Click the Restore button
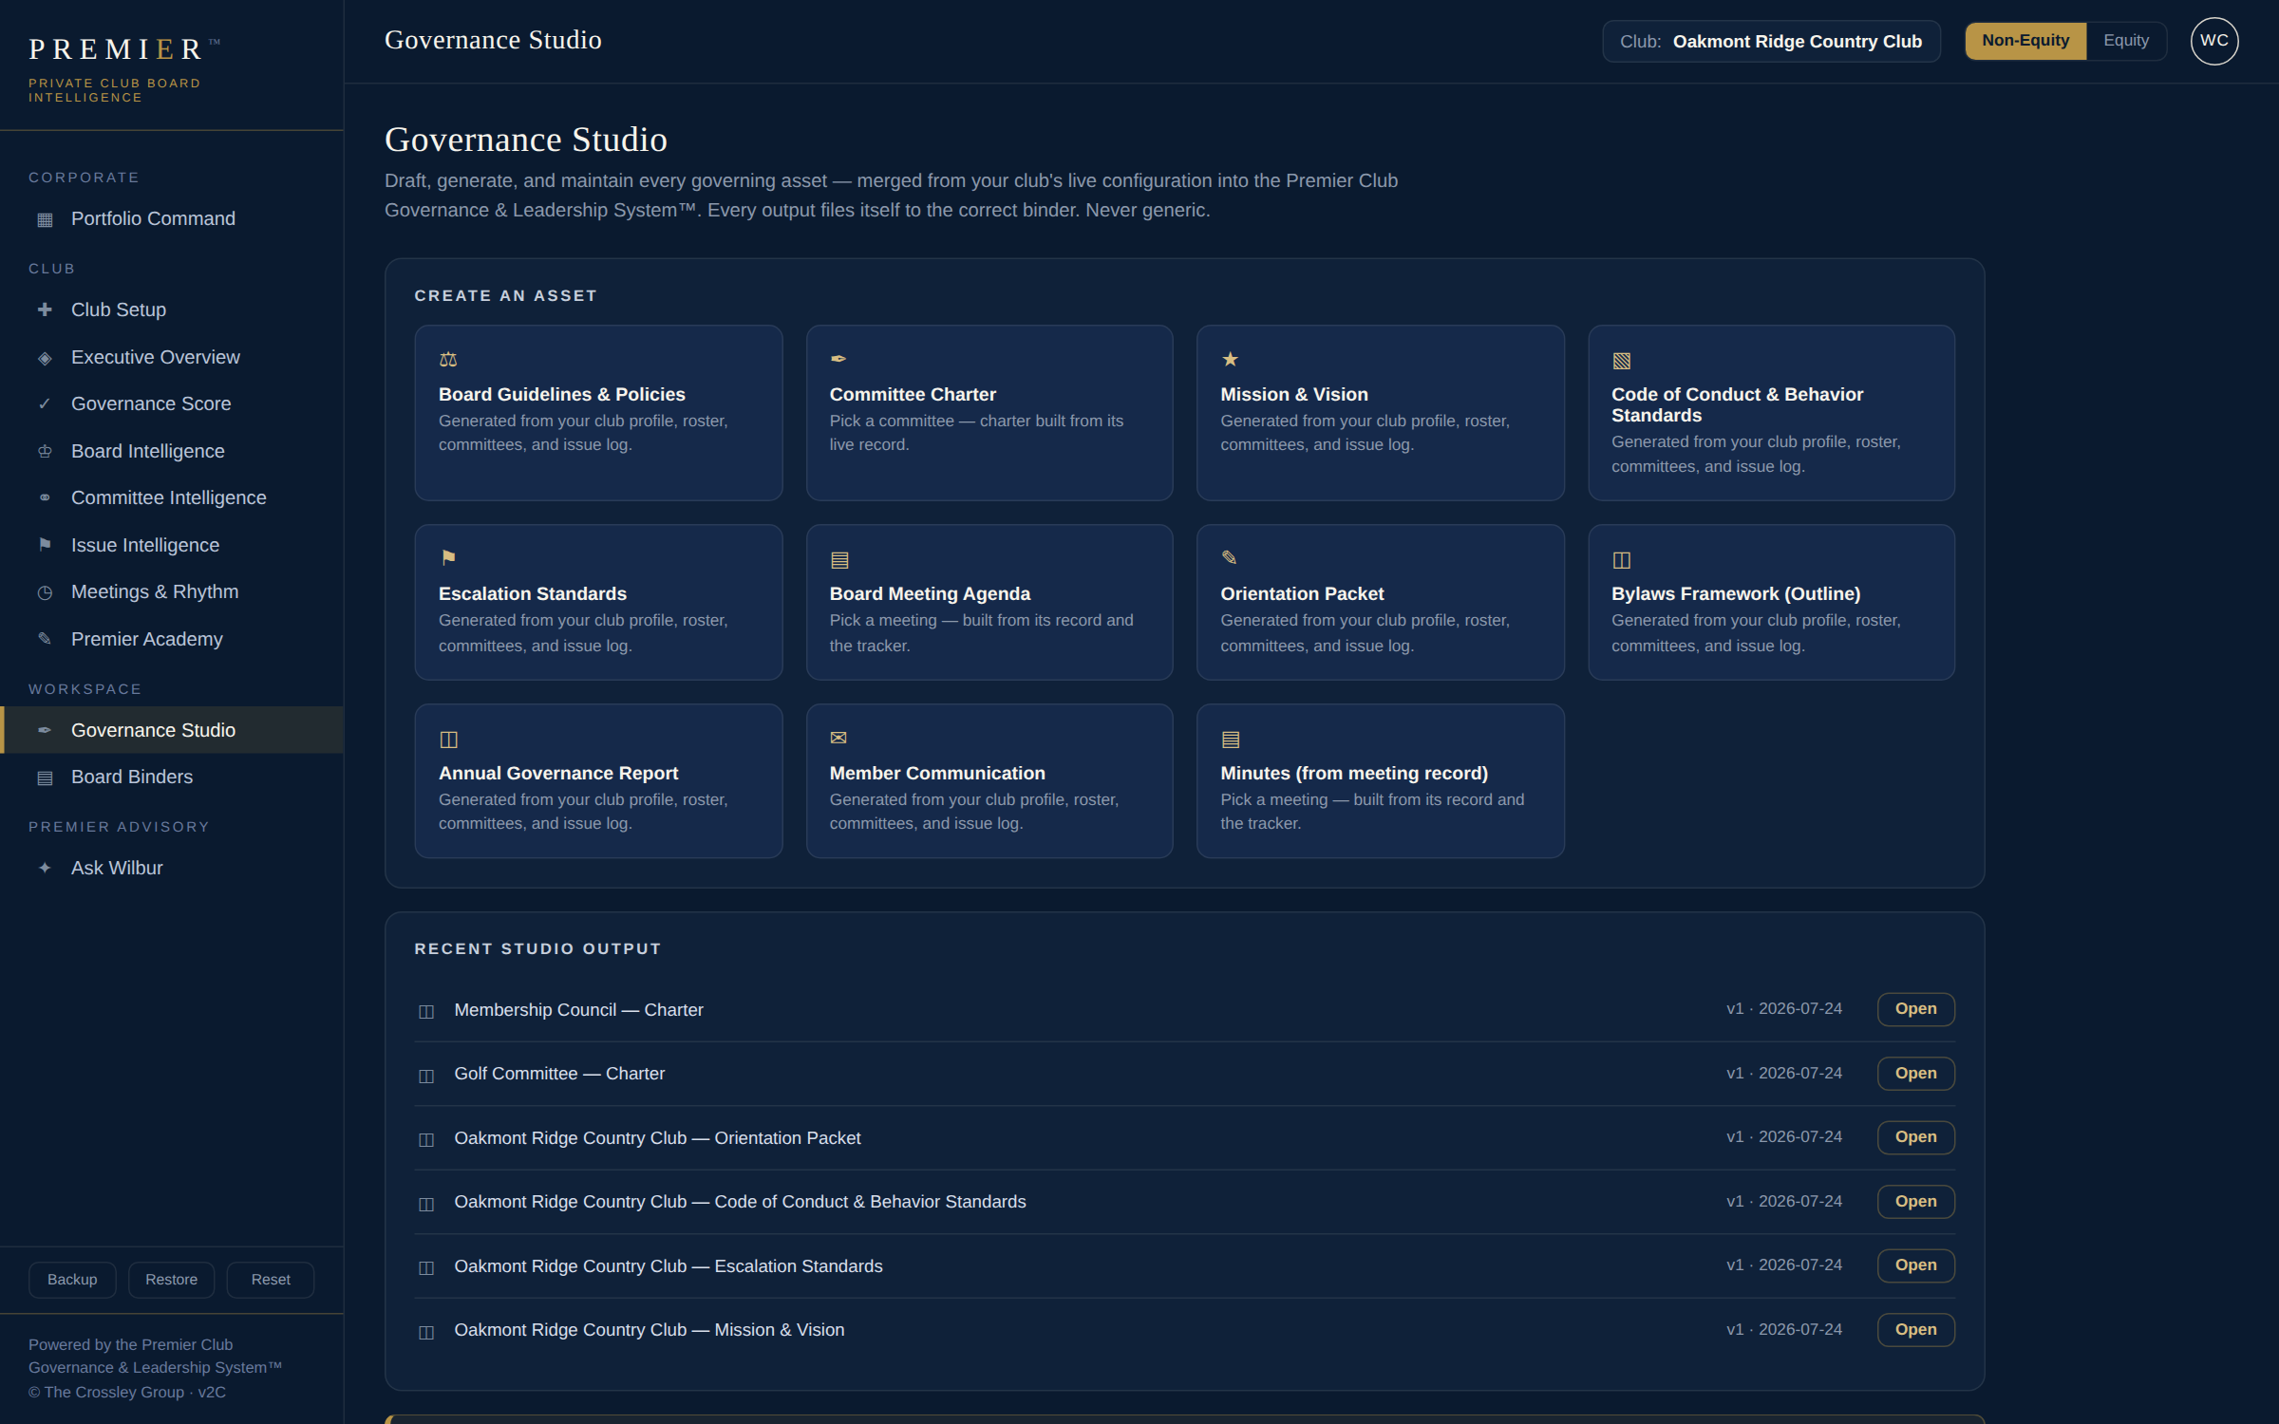The image size is (2279, 1424). pos(171,1280)
